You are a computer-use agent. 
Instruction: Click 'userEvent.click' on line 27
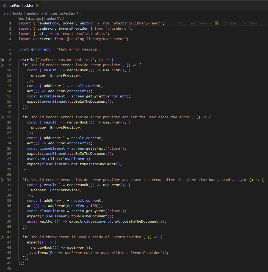coord(43,159)
